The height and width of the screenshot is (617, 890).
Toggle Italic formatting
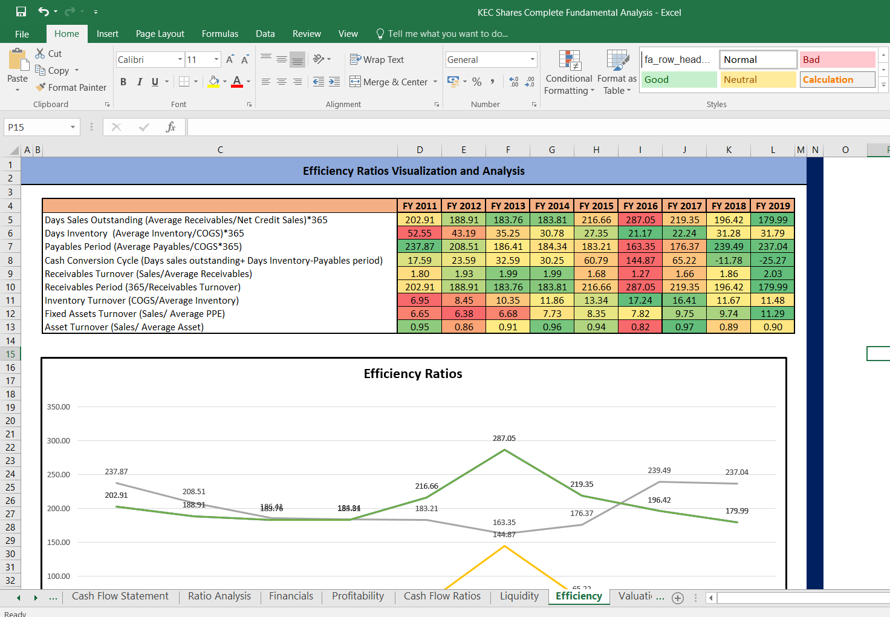pyautogui.click(x=140, y=82)
